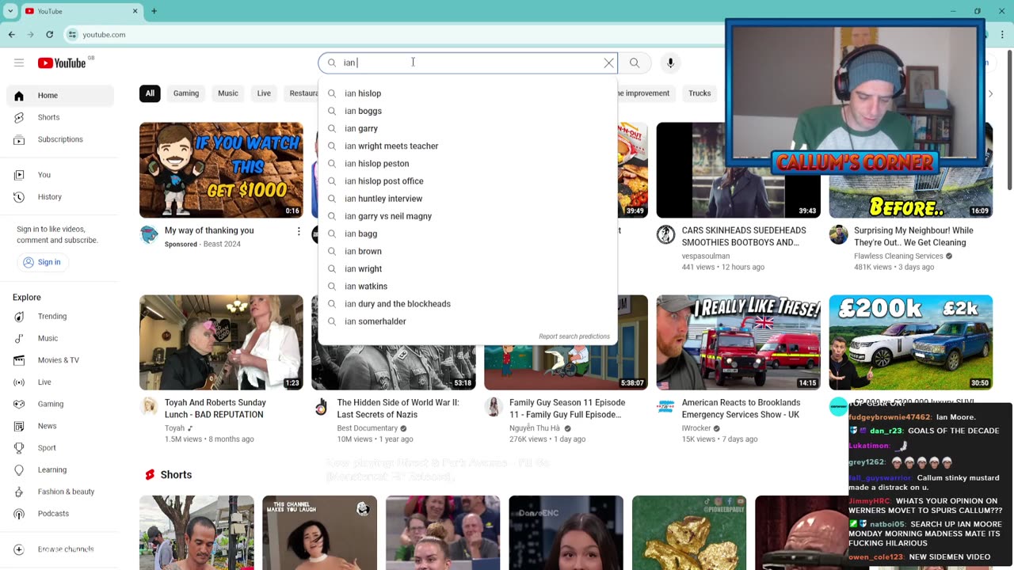Open Toyah And Roberts Sunday Lunch thumbnail
Screen dimensions: 1014x570
tap(221, 342)
